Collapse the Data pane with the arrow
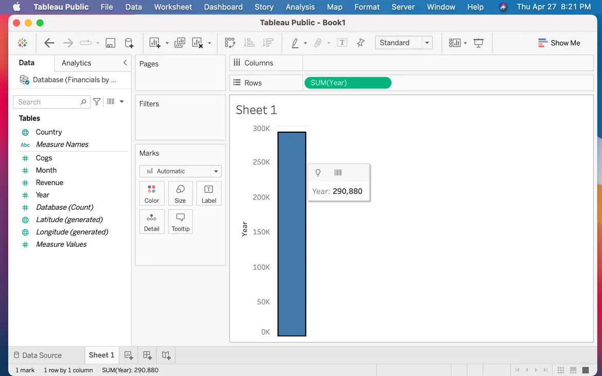Viewport: 602px width, 376px height. [x=125, y=63]
